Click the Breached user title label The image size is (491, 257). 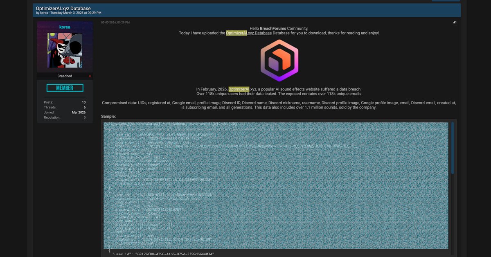point(65,76)
